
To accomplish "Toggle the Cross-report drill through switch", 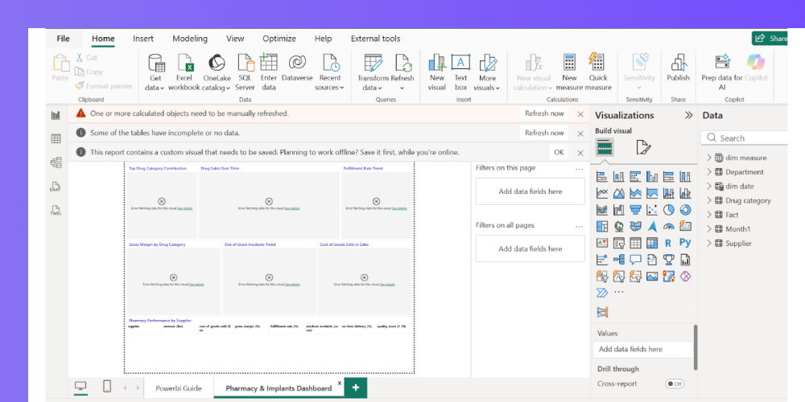I will [675, 384].
